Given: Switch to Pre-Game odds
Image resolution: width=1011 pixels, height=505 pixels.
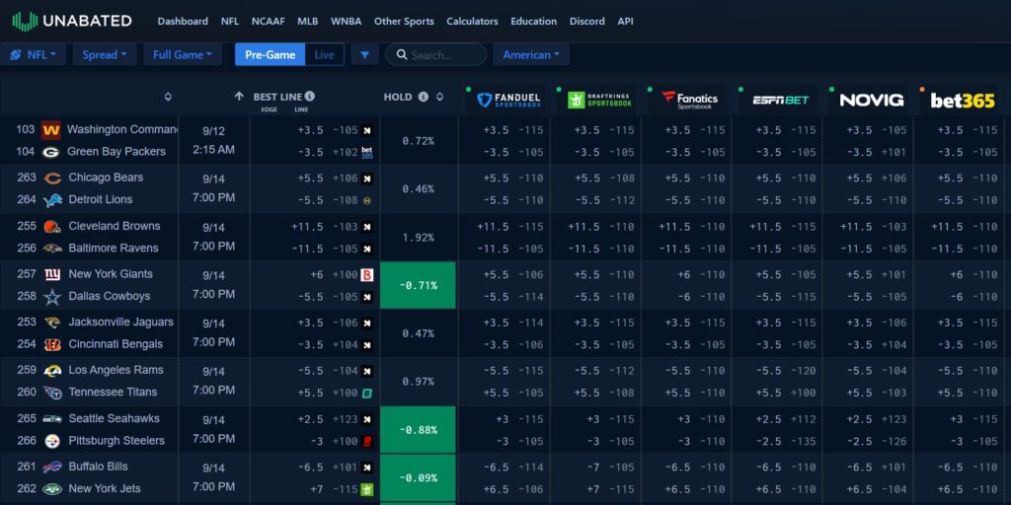Looking at the screenshot, I should [x=271, y=55].
